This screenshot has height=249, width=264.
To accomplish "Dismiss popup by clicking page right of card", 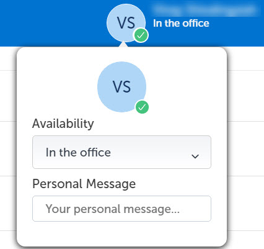I will pyautogui.click(x=246, y=145).
